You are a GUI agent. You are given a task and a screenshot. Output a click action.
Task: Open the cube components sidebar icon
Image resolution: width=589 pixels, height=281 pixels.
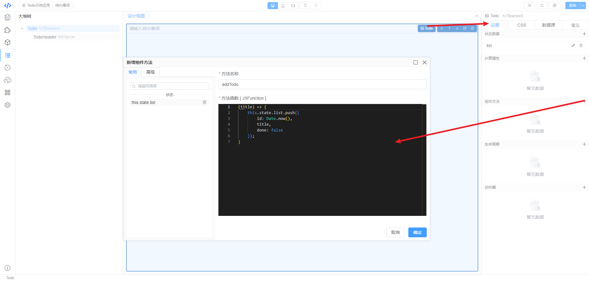pos(8,43)
